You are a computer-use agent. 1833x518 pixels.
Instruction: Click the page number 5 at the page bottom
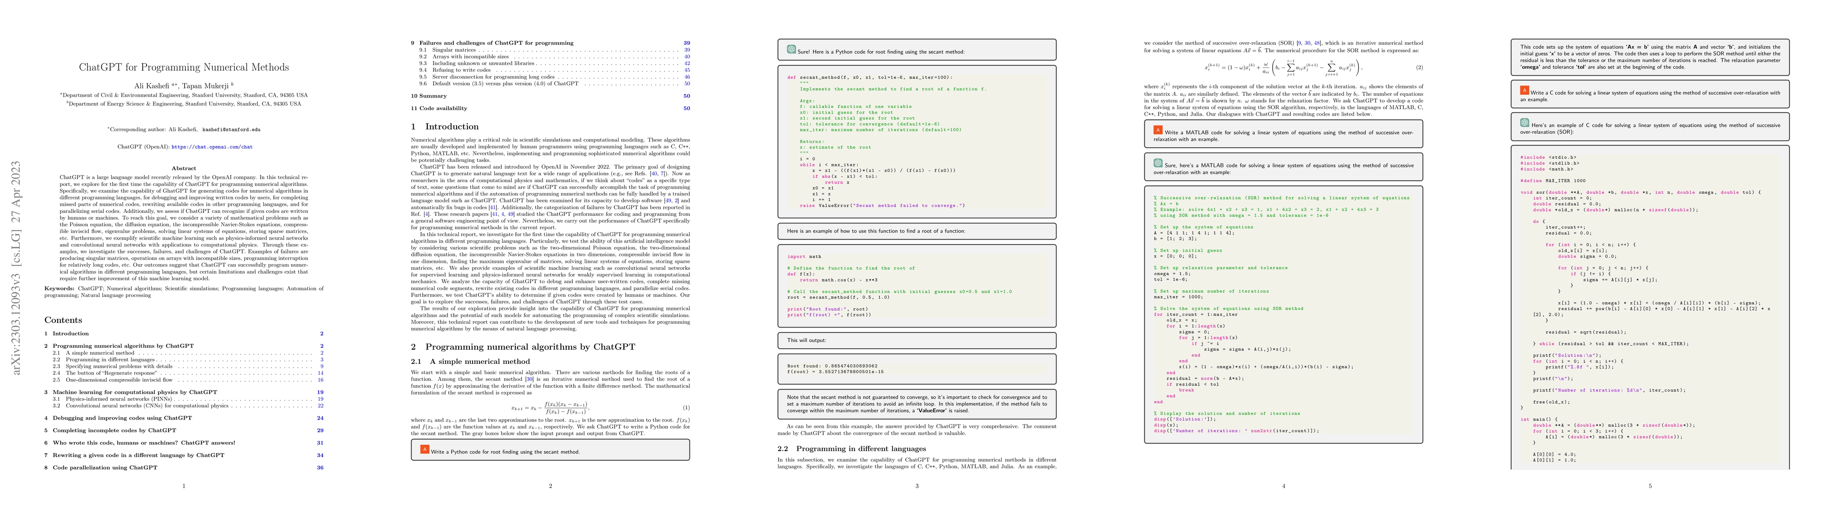pyautogui.click(x=1650, y=486)
